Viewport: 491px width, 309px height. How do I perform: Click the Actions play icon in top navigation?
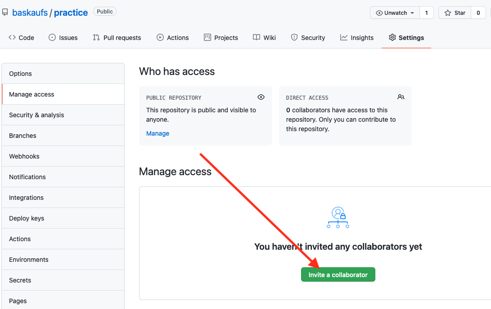coord(160,37)
